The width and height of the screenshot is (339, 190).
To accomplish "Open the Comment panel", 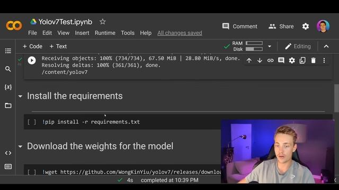I will pyautogui.click(x=240, y=26).
